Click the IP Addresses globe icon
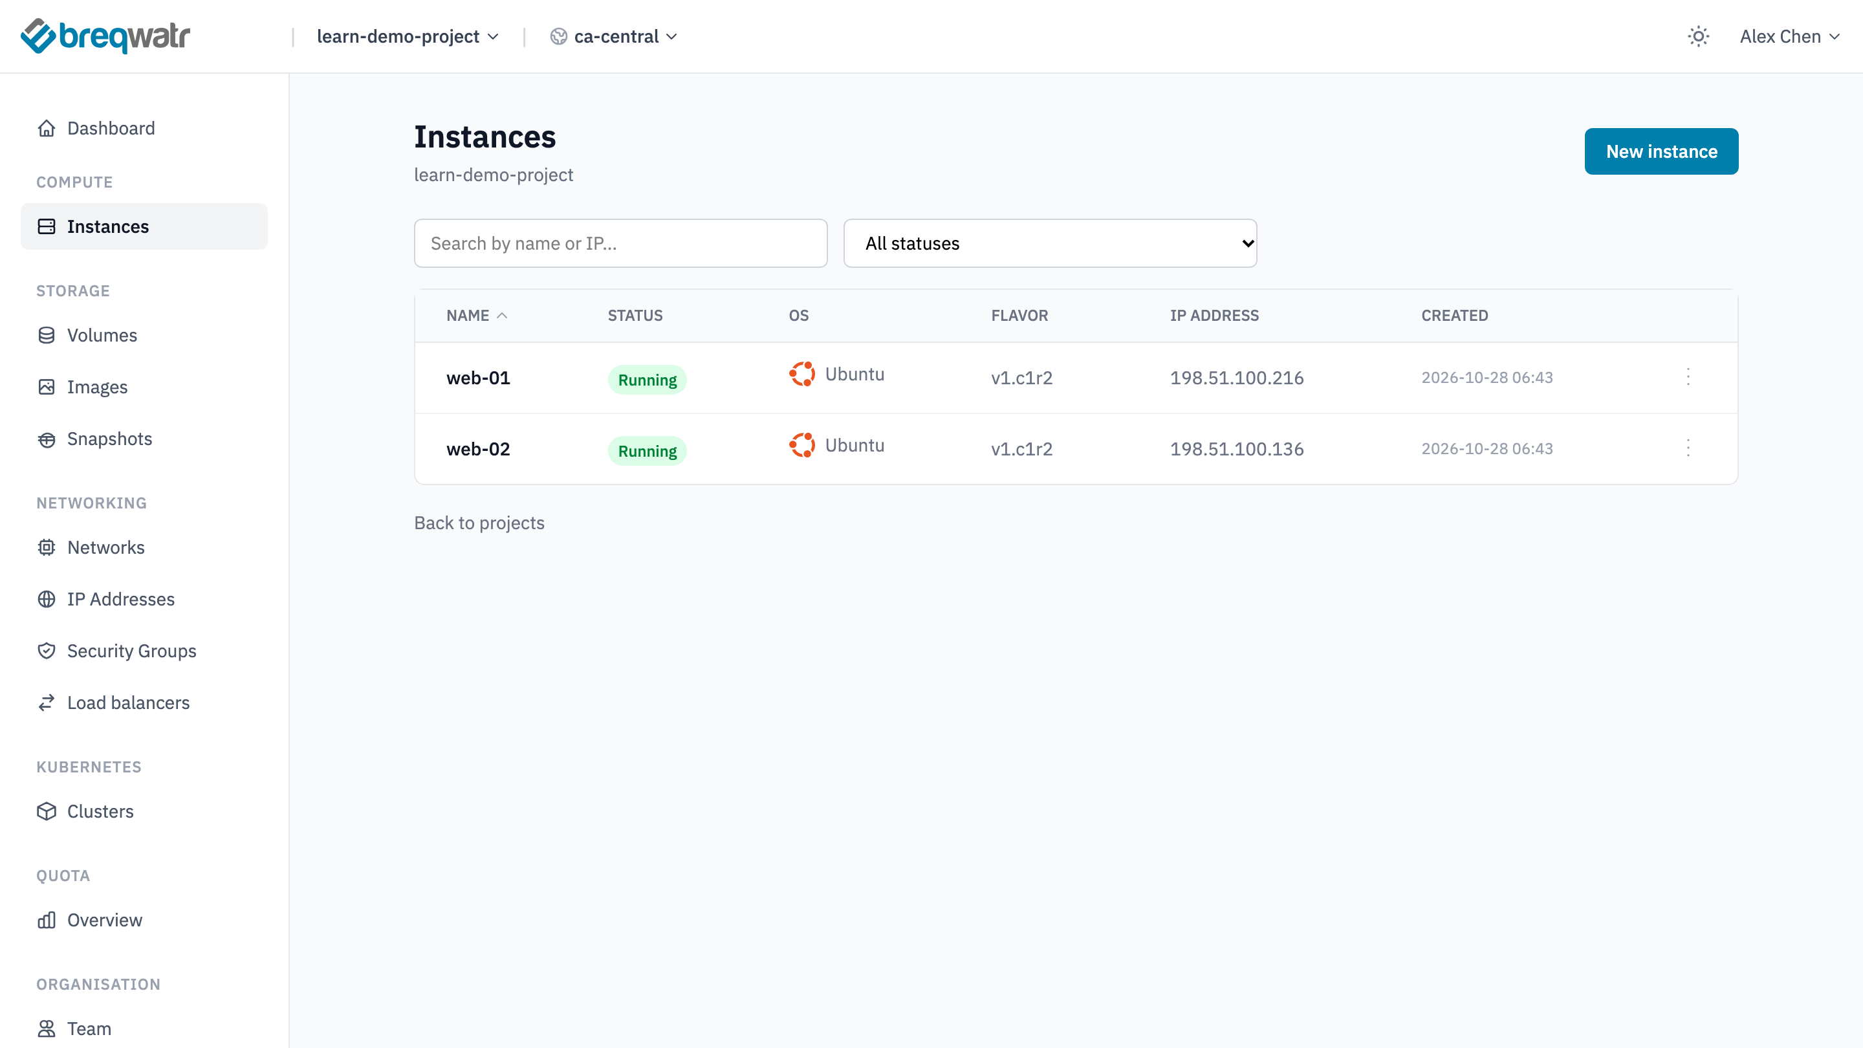This screenshot has height=1048, width=1863. (x=47, y=599)
